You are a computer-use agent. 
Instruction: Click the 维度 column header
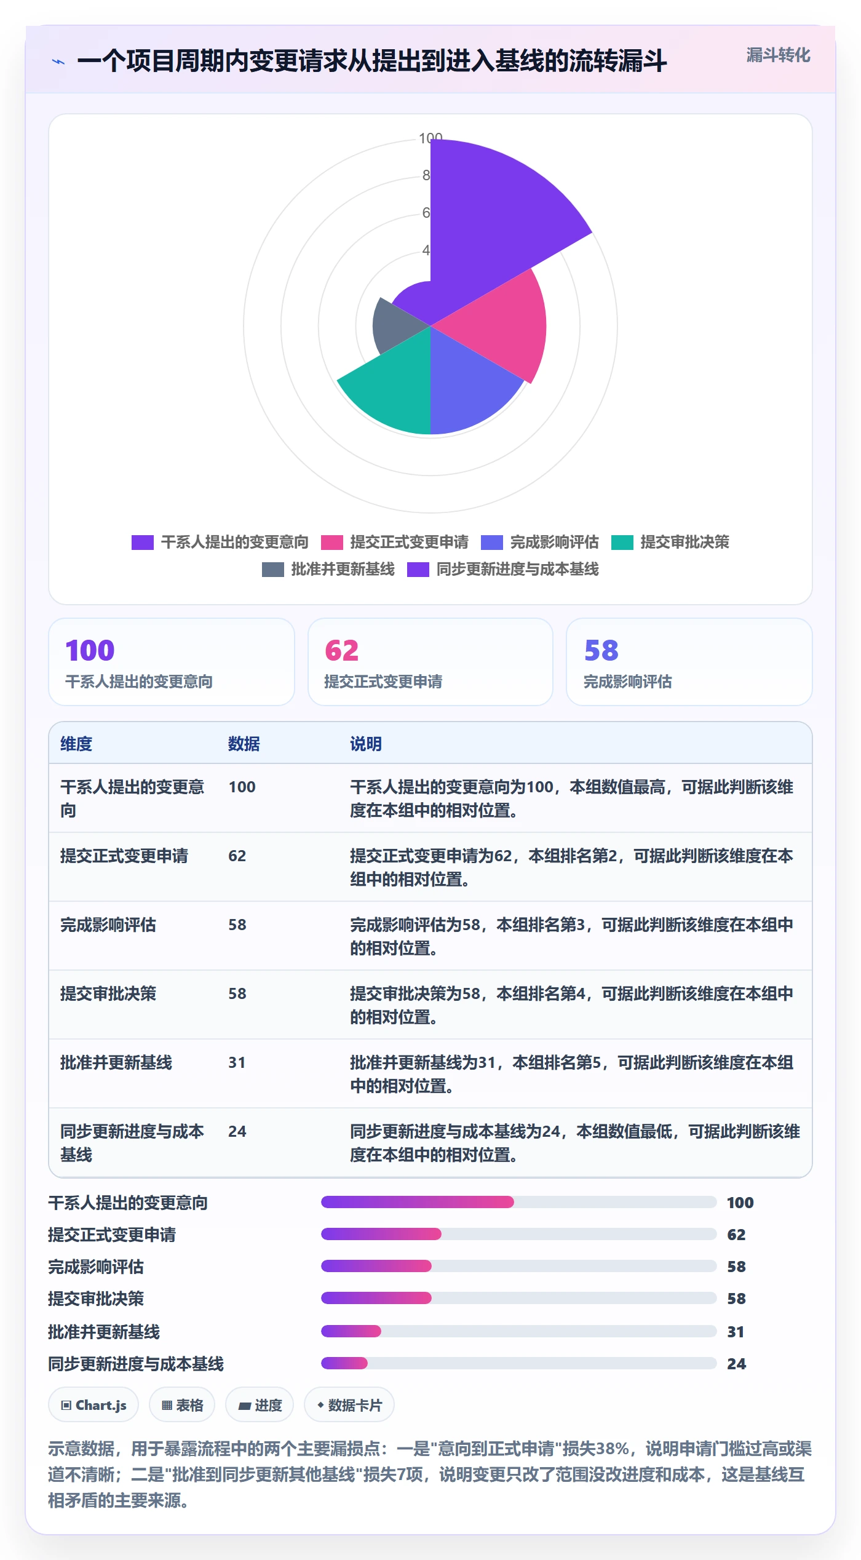click(x=76, y=744)
